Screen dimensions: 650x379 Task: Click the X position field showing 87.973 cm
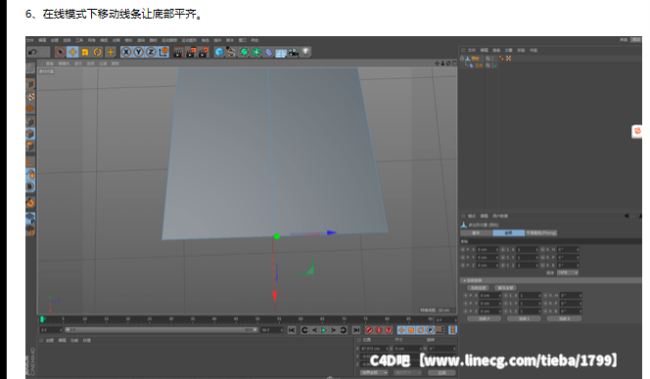[x=373, y=349]
